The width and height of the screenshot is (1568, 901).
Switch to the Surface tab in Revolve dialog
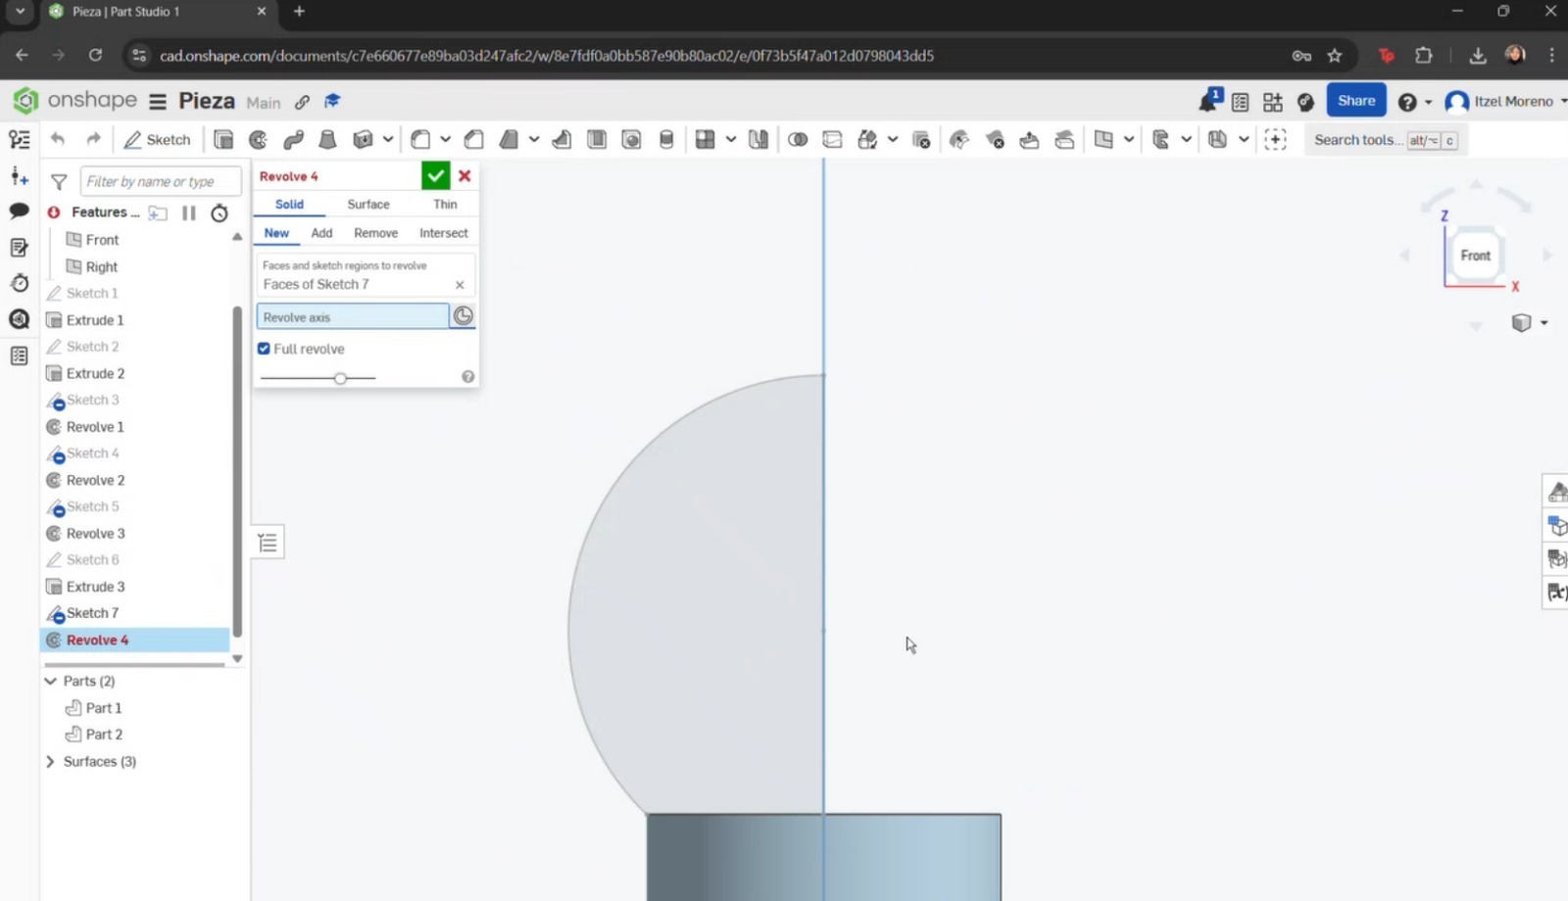367,204
